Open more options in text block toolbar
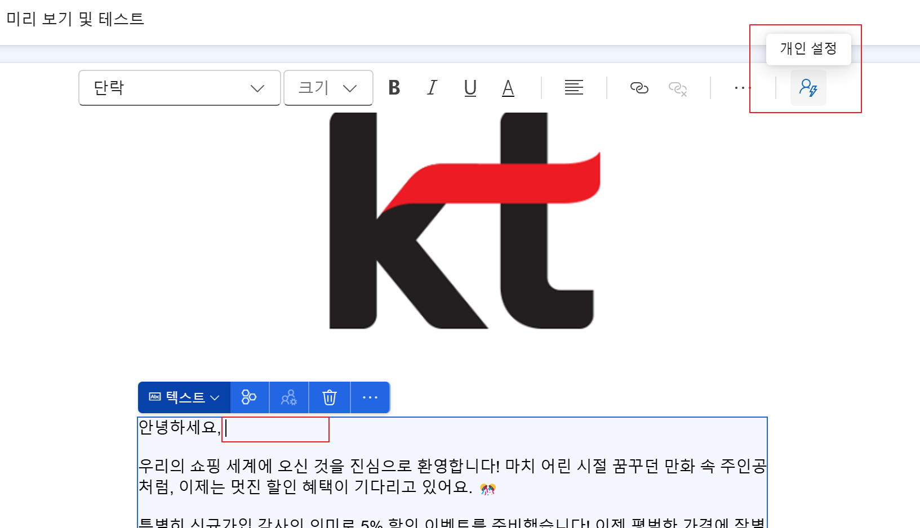 [x=370, y=397]
